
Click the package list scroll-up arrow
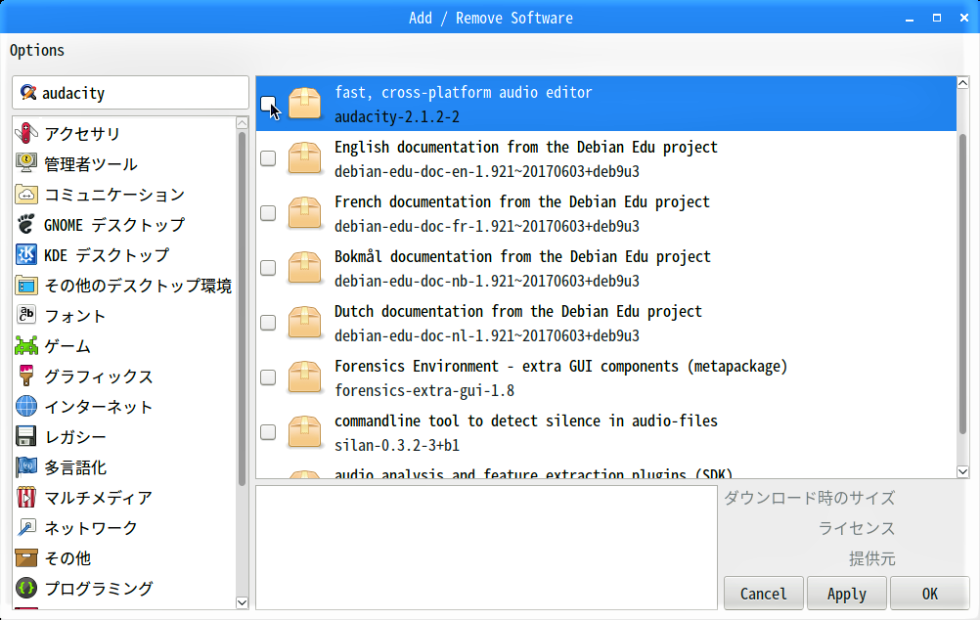[962, 83]
